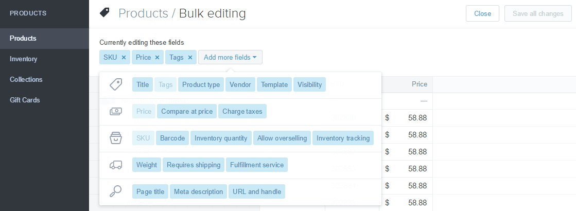Click the inventory box icon

116,138
